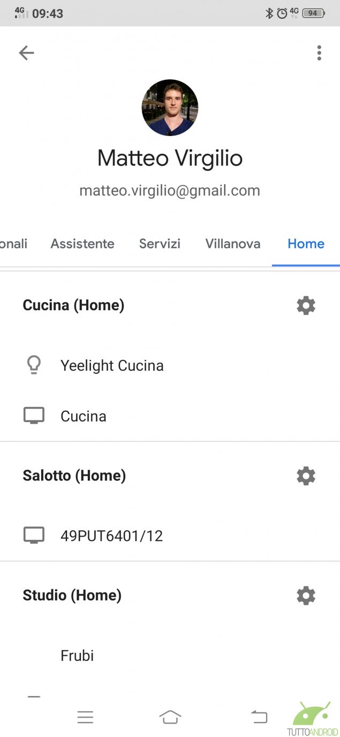Switch to the Servizi tab
The width and height of the screenshot is (340, 737).
tap(160, 244)
